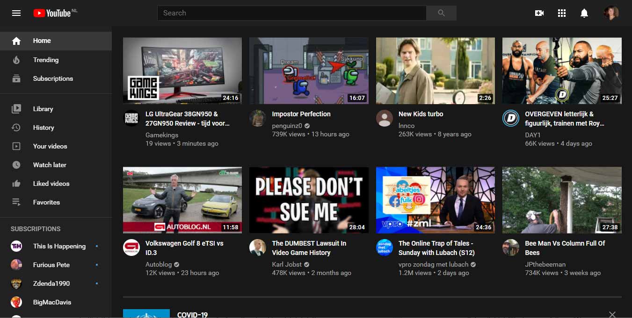Screen dimensions: 632x318
Task: Click the COVID-19 banner heading
Action: click(x=192, y=315)
